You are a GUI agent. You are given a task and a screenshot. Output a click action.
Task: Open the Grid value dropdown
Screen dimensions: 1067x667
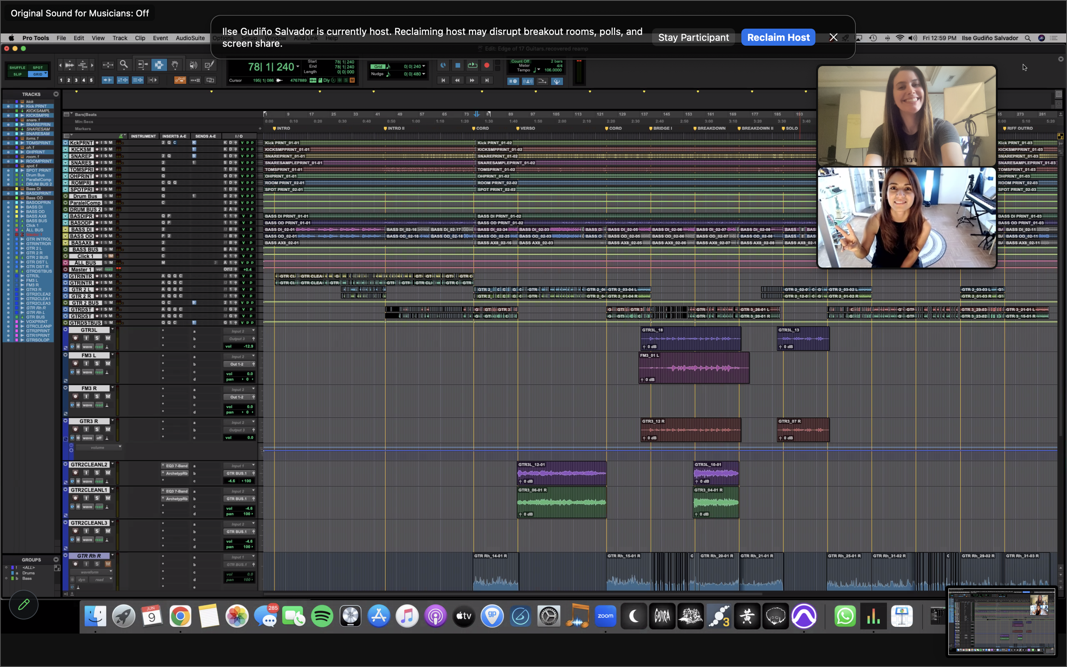[x=424, y=66]
